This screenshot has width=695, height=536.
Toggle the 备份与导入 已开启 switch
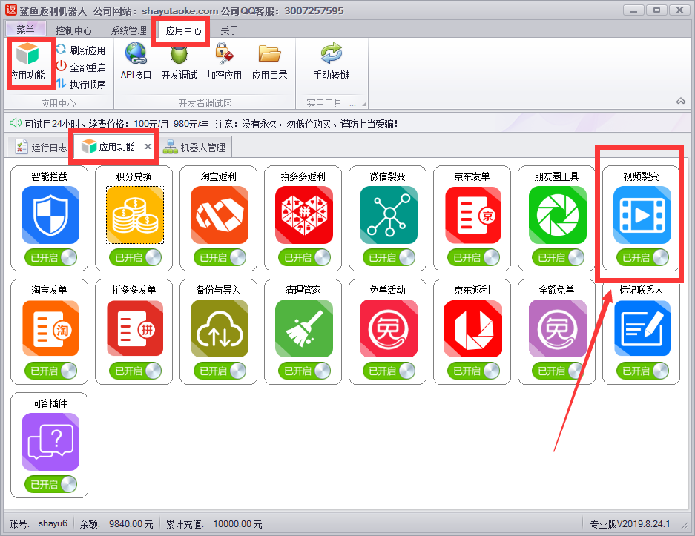click(220, 371)
